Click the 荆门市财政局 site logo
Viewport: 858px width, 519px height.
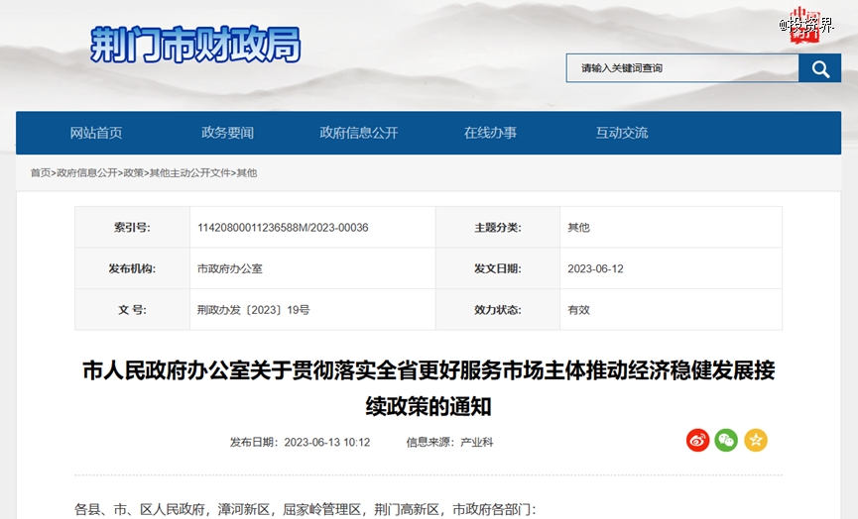pyautogui.click(x=195, y=45)
